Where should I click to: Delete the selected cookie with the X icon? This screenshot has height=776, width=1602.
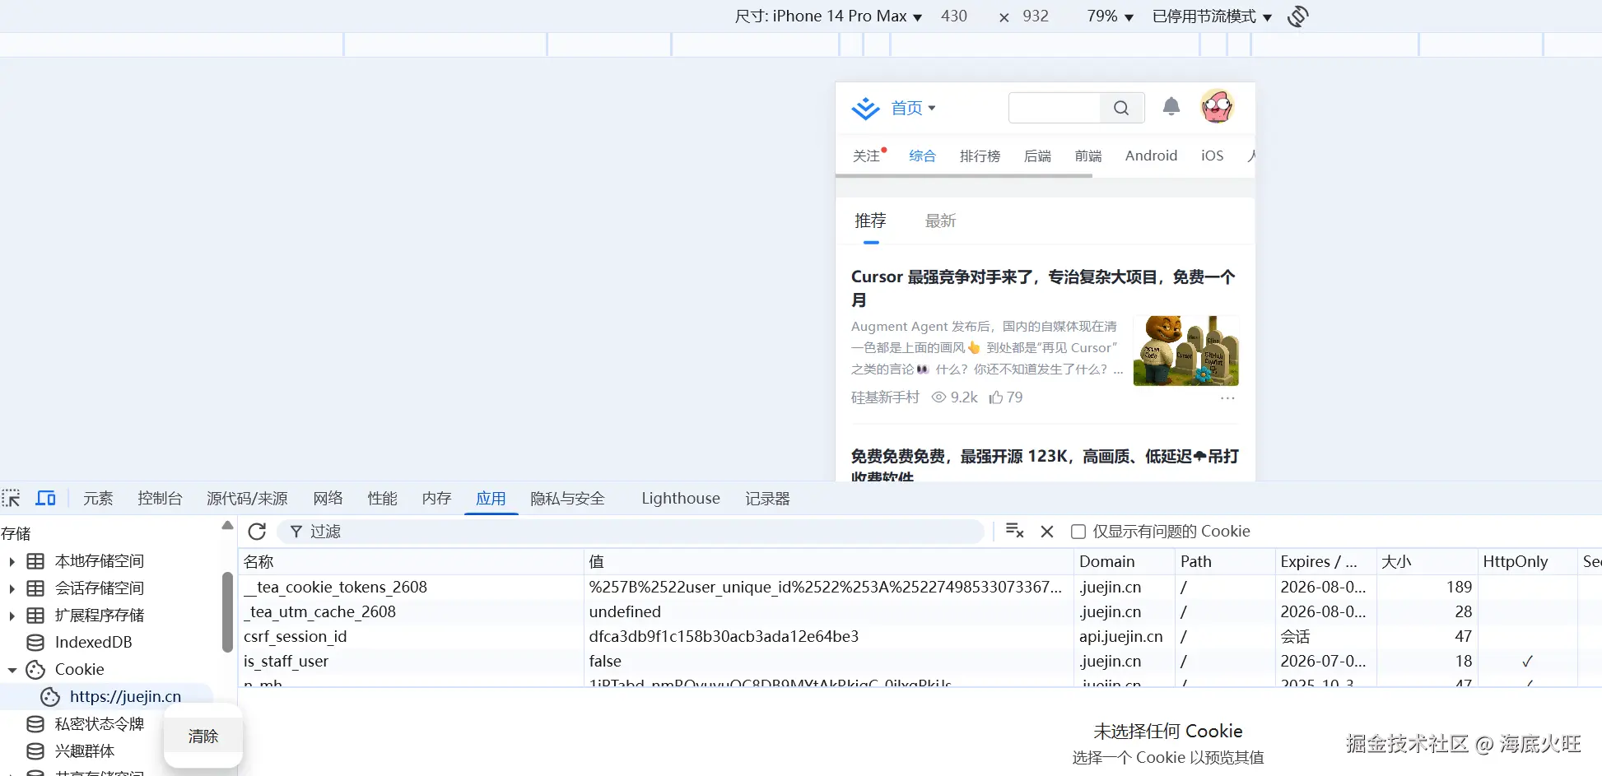pyautogui.click(x=1047, y=532)
